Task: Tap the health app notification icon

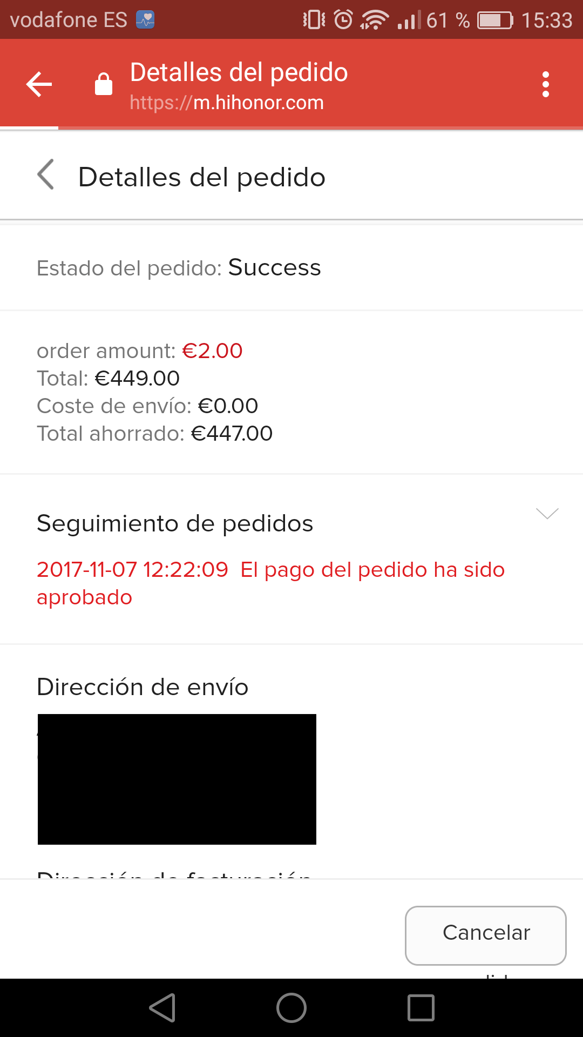Action: (x=145, y=20)
